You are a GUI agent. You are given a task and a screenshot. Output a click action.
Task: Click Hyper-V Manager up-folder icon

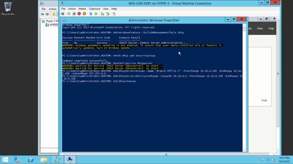coord(54,14)
